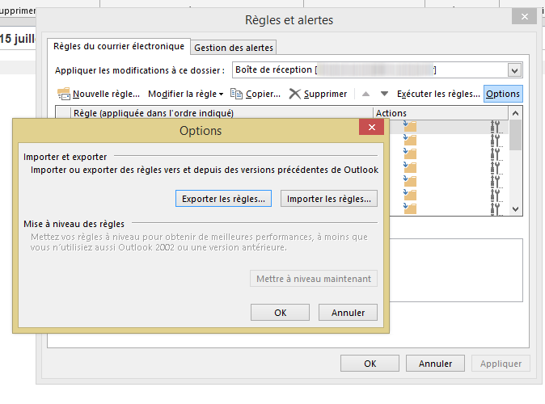Click the Copier rule icon

[x=237, y=94]
